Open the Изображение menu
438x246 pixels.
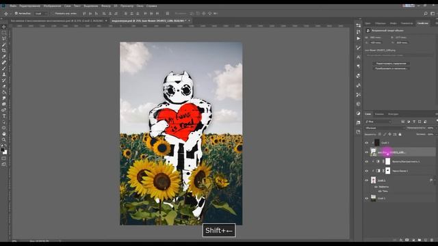click(x=52, y=6)
